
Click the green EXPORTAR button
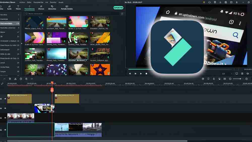click(118, 8)
